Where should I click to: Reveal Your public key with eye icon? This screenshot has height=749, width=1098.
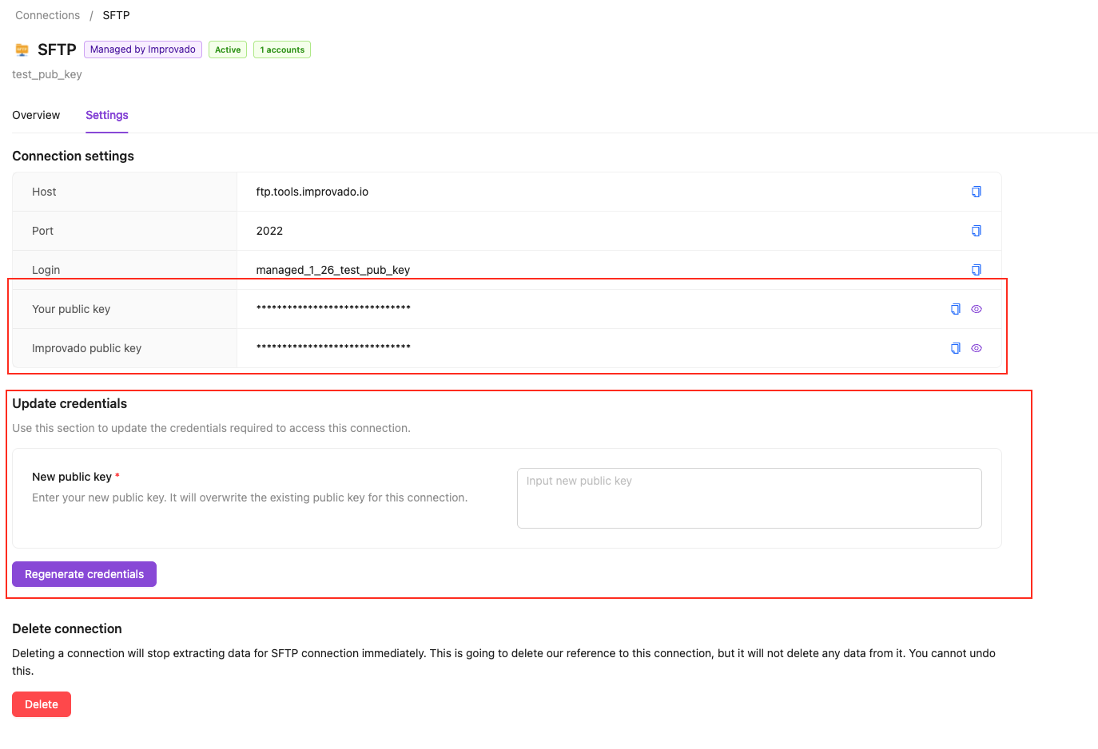click(x=977, y=309)
